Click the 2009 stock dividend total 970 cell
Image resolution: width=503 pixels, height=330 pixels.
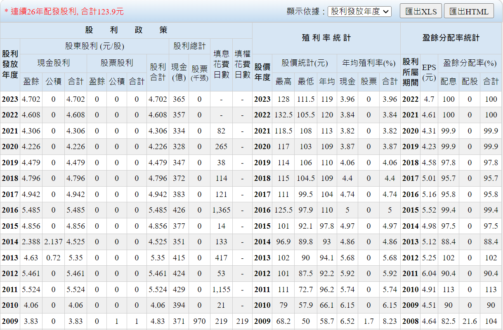click(x=199, y=321)
